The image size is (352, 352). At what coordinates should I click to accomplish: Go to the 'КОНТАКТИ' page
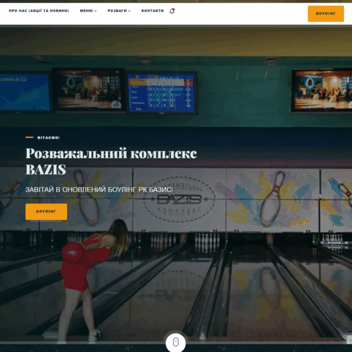coord(153,11)
